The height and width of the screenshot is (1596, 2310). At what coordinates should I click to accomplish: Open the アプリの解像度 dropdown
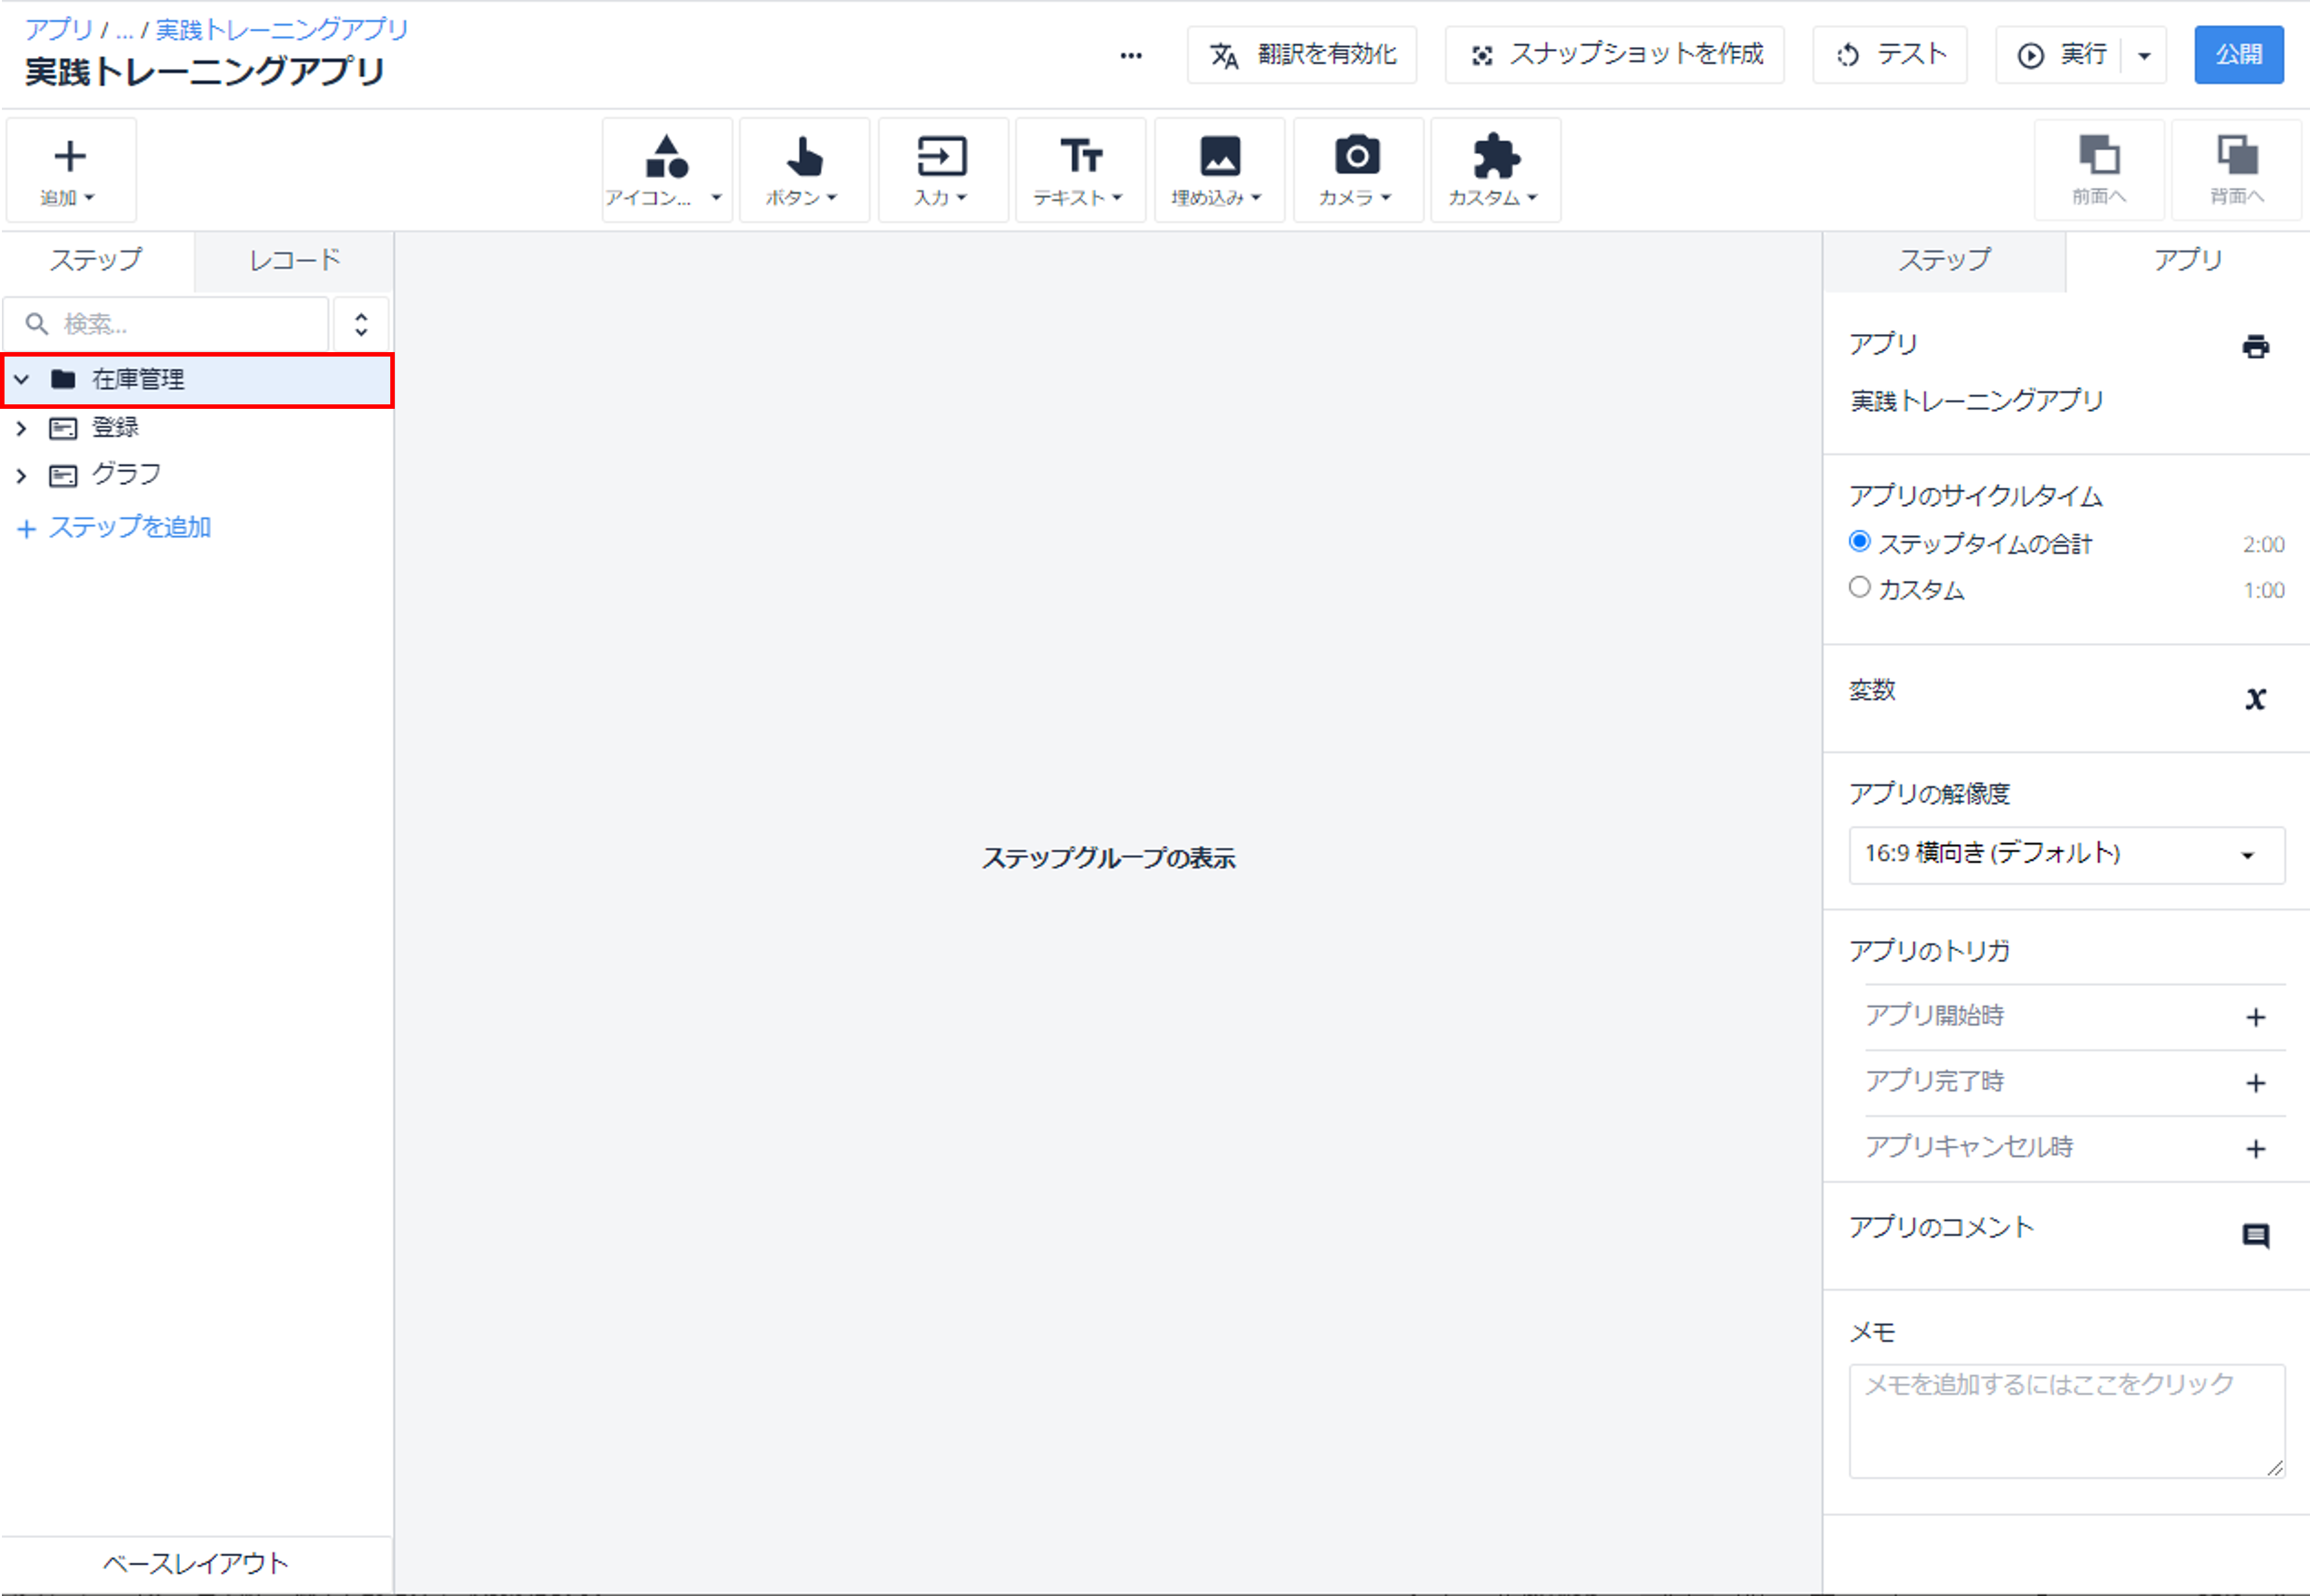(x=2066, y=854)
